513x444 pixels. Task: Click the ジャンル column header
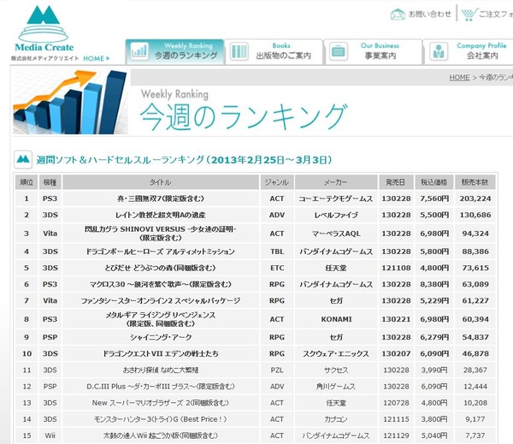277,182
